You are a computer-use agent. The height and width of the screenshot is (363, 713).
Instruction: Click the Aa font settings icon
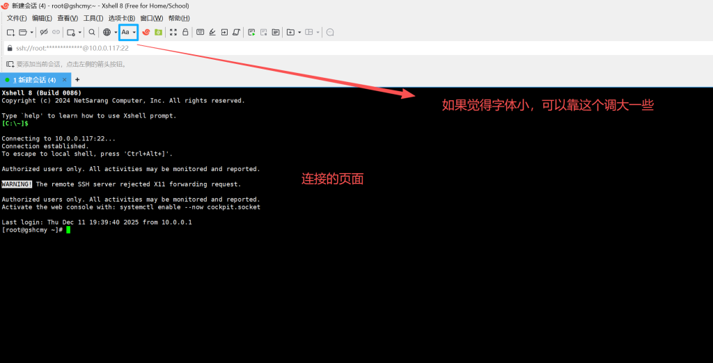tap(125, 32)
